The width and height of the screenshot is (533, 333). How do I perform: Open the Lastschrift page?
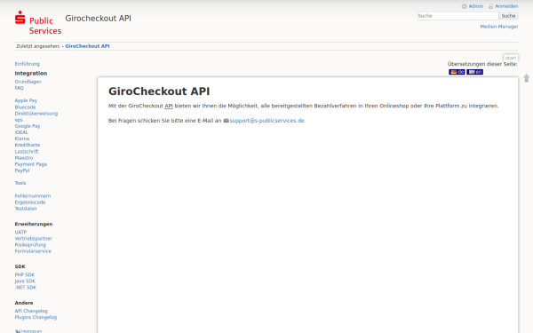(x=27, y=152)
